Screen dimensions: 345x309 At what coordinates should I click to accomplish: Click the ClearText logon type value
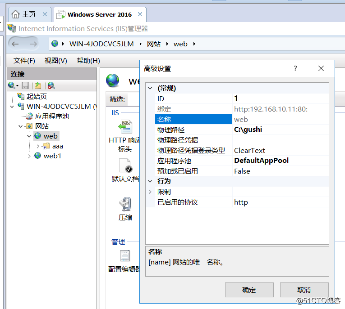point(249,151)
